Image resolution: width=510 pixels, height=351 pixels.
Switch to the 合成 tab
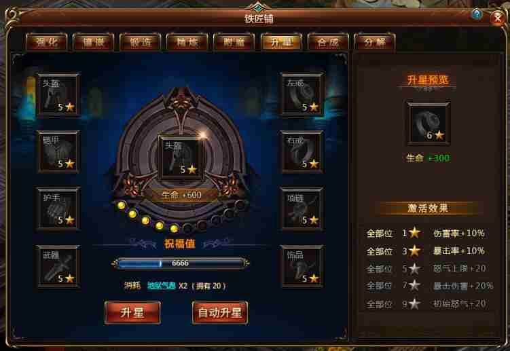(328, 42)
